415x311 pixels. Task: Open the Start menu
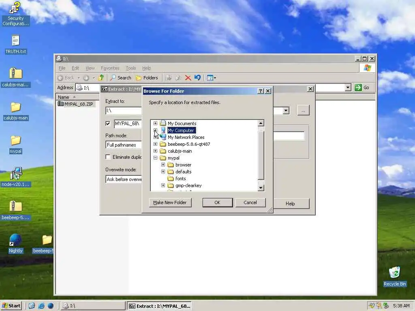[x=11, y=306]
